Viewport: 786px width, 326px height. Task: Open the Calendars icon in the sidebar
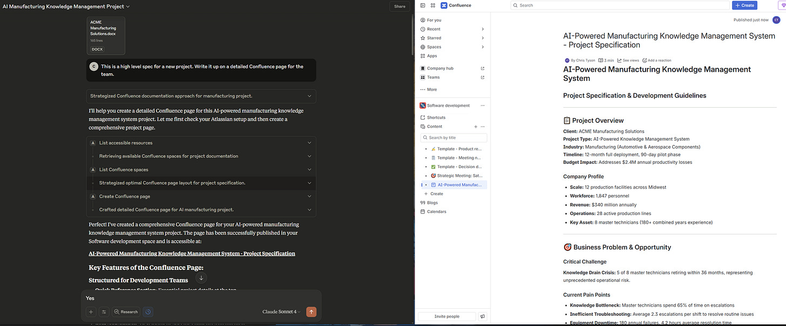(x=423, y=212)
